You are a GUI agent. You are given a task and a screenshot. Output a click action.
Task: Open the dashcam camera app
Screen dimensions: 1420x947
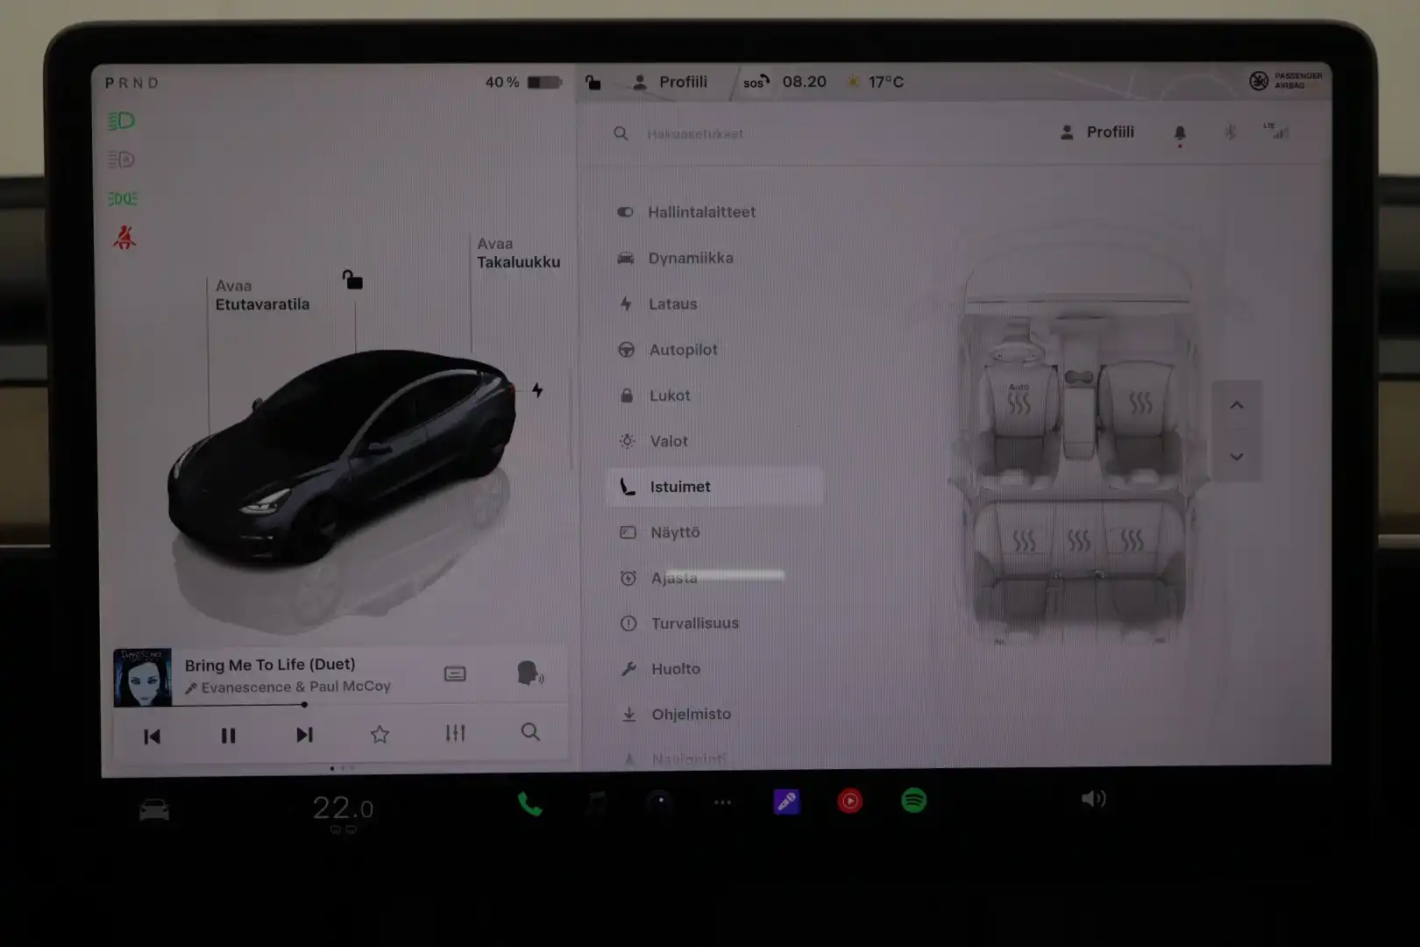(x=659, y=801)
